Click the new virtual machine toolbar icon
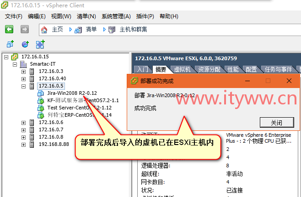Viewport: 301px width, 197px height. coord(10,44)
